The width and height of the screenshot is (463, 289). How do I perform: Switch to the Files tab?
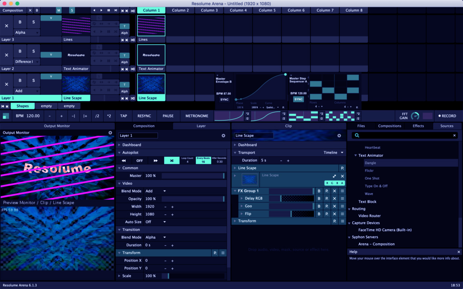point(361,126)
